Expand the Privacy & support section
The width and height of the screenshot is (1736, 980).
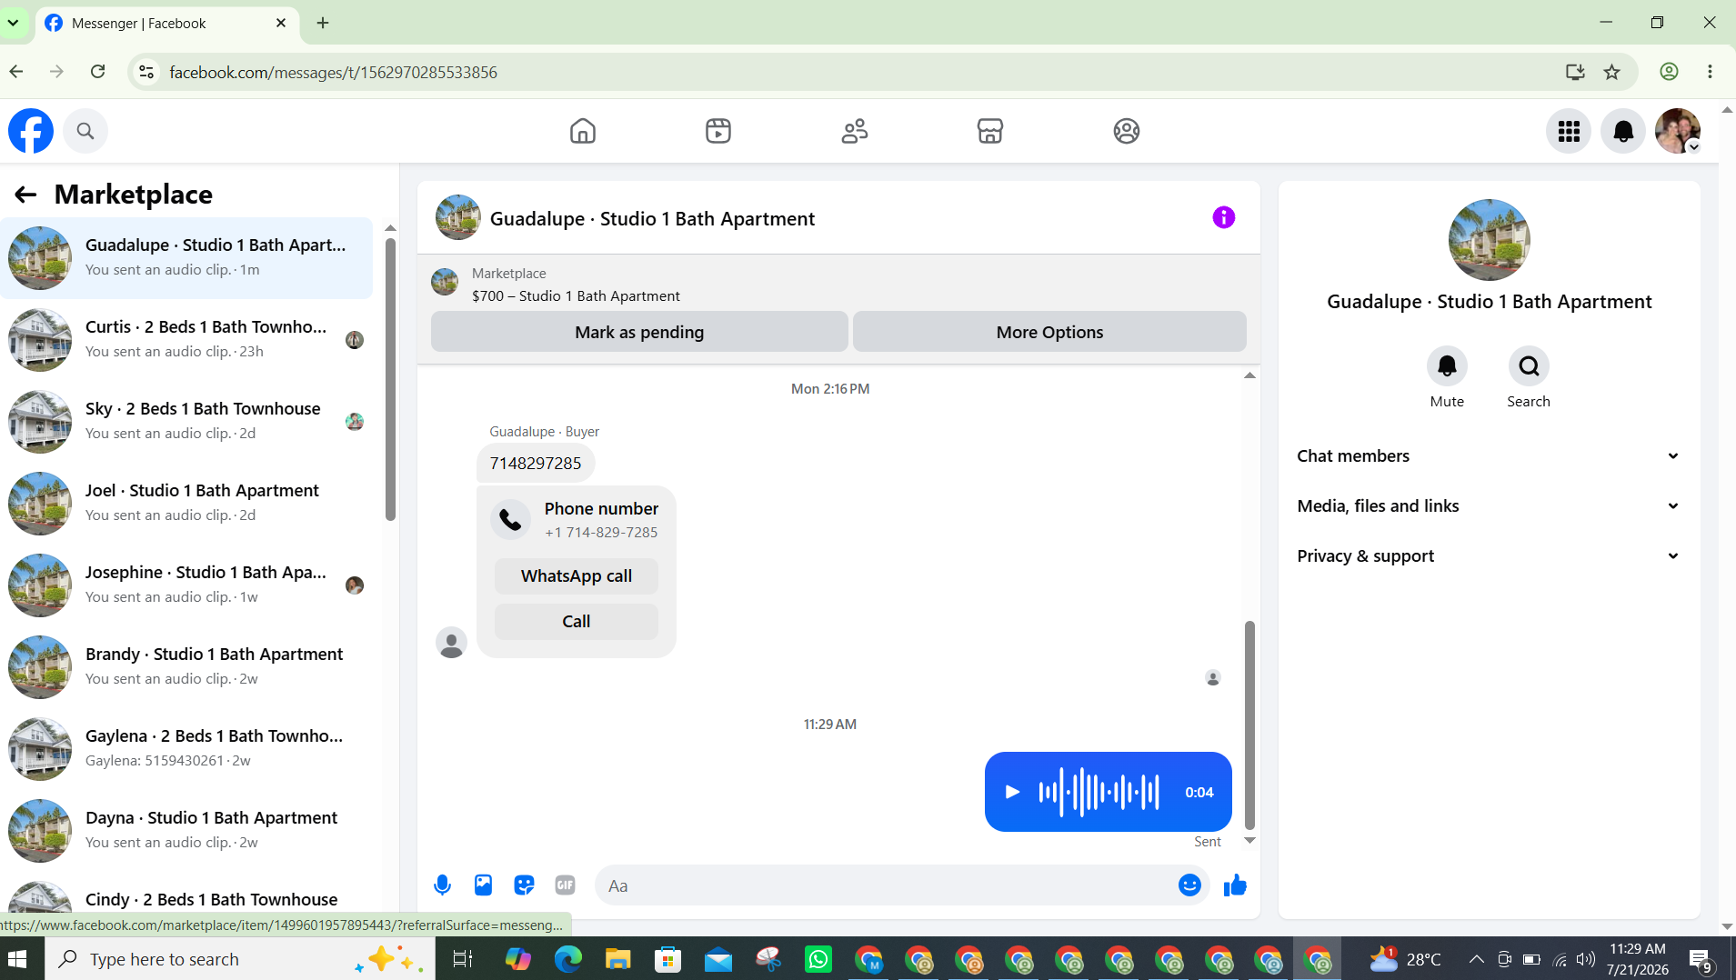(x=1489, y=556)
